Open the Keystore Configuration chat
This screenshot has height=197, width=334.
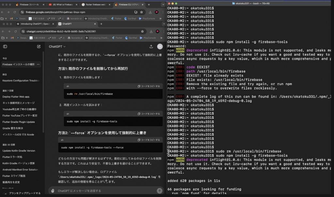(x=21, y=80)
